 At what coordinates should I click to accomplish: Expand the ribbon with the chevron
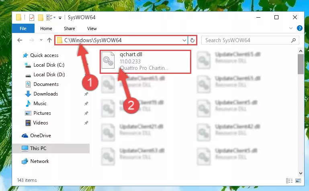(291, 28)
